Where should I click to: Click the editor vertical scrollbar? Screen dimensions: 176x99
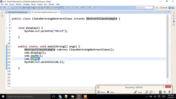pos(167,47)
